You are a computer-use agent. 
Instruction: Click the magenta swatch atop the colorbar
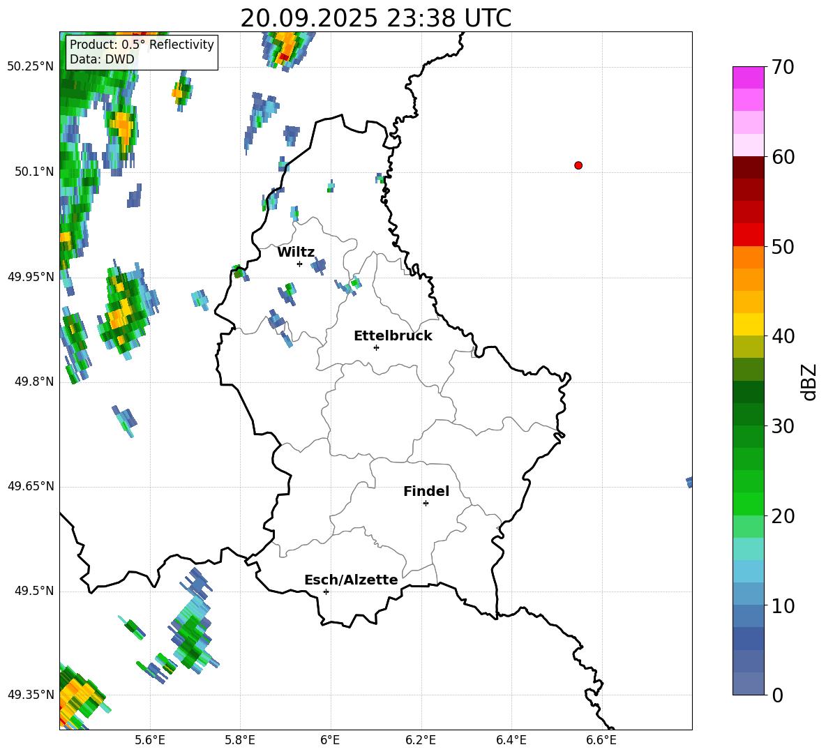pos(748,77)
